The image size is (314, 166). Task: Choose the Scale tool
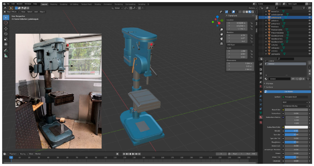click(x=6, y=39)
